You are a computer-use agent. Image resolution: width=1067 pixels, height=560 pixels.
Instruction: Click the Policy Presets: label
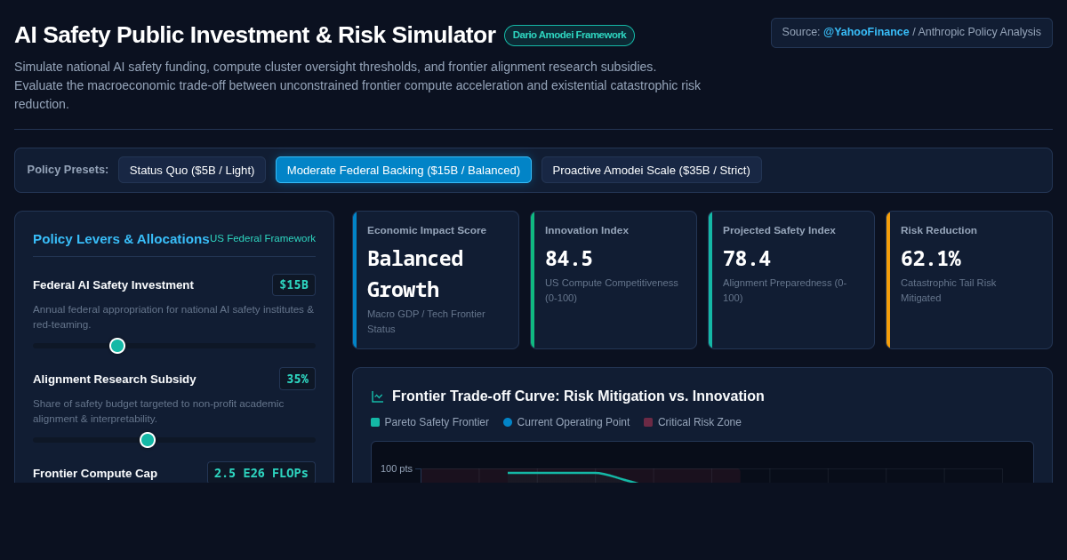pyautogui.click(x=68, y=170)
